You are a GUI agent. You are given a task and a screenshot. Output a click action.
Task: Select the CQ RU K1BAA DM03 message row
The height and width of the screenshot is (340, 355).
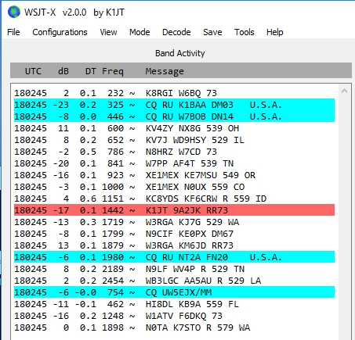(x=174, y=105)
